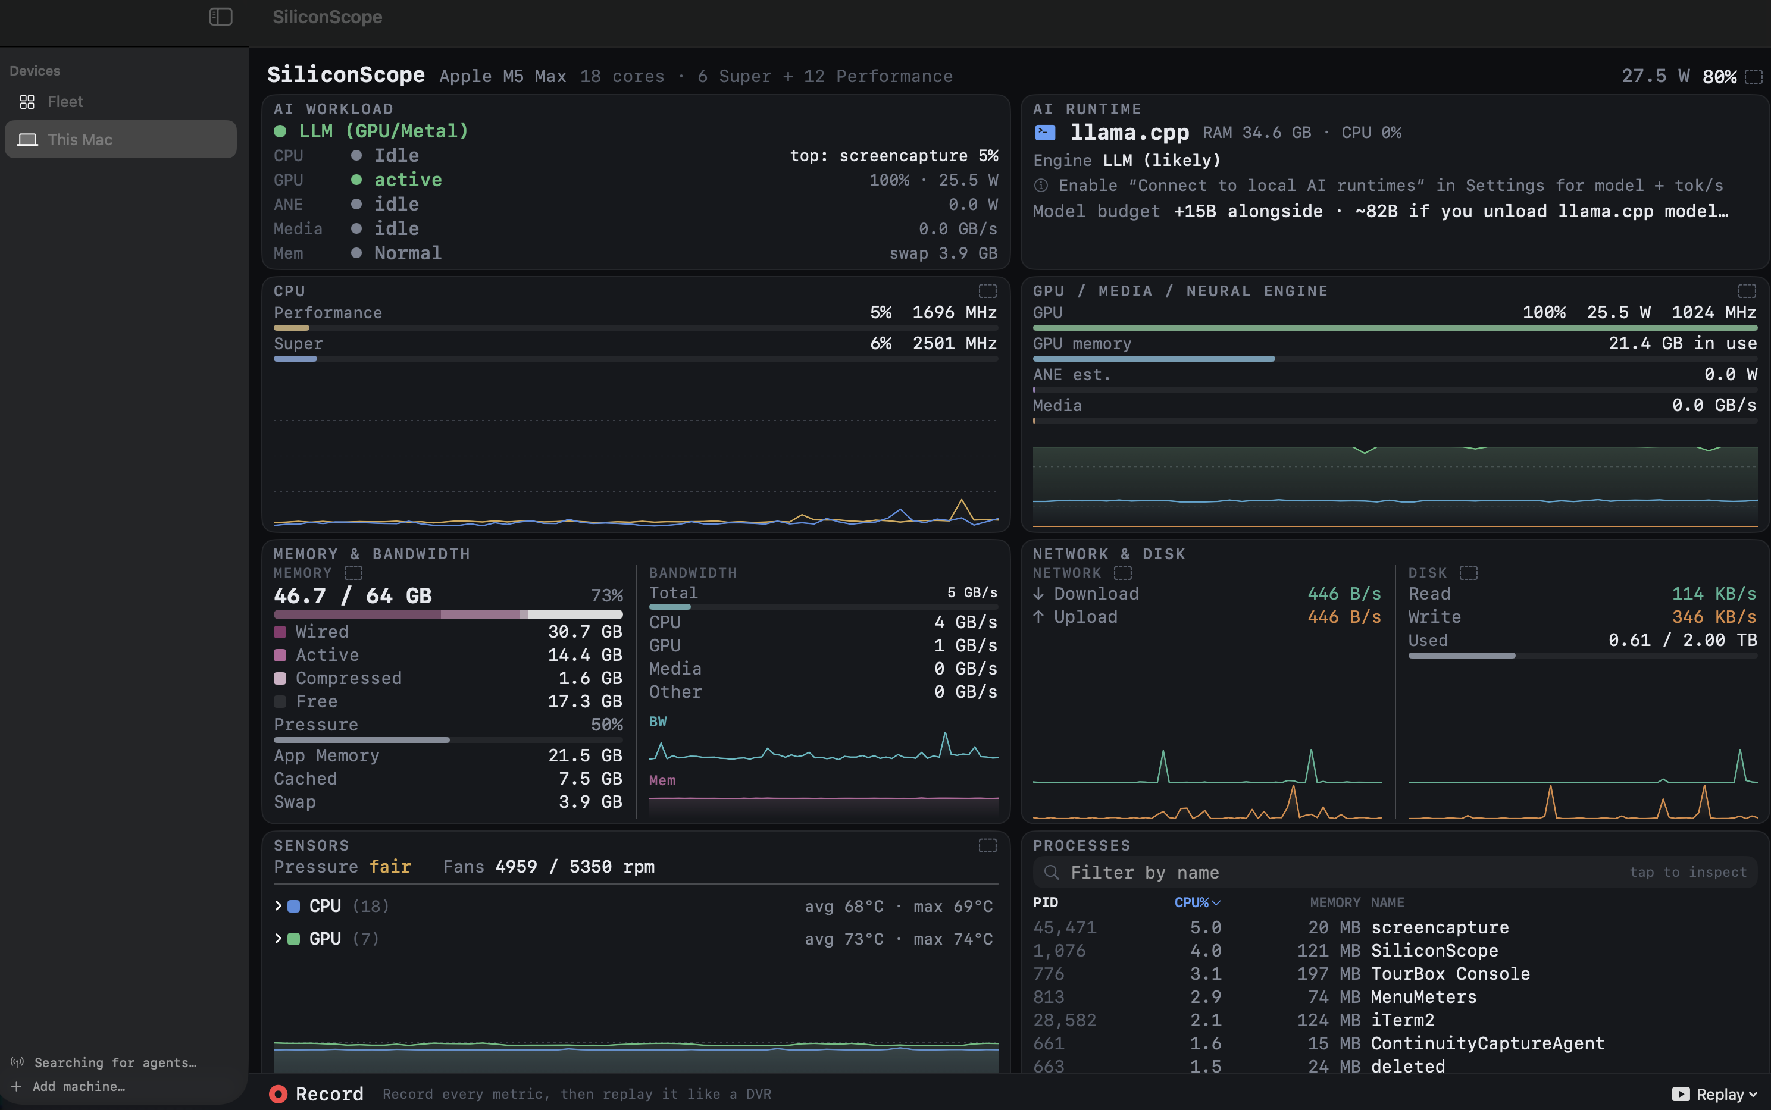Image resolution: width=1771 pixels, height=1110 pixels.
Task: Click Add machine… in the sidebar
Action: pos(68,1087)
